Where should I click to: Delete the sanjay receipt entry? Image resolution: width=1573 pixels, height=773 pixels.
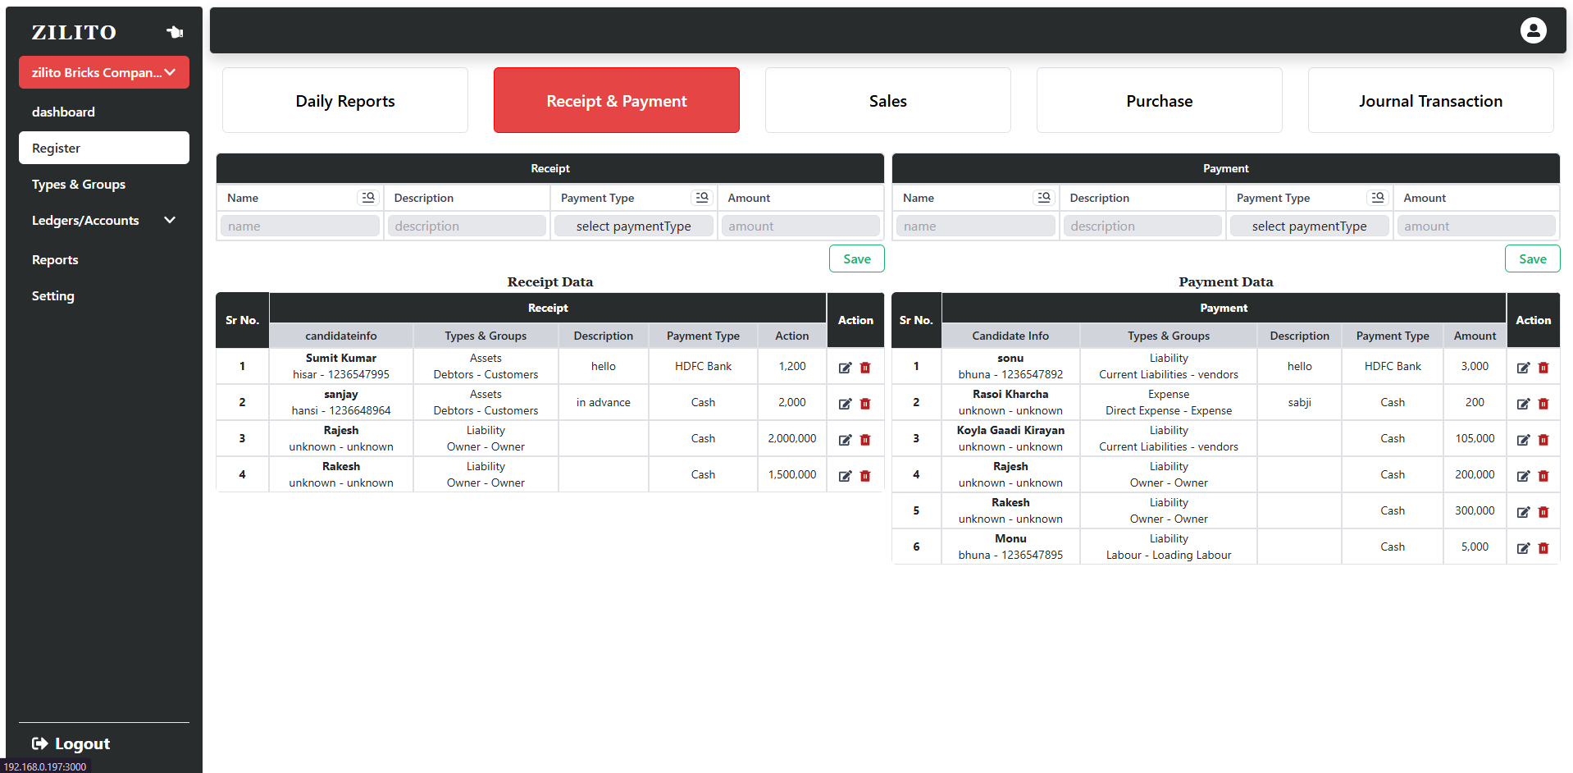point(865,404)
